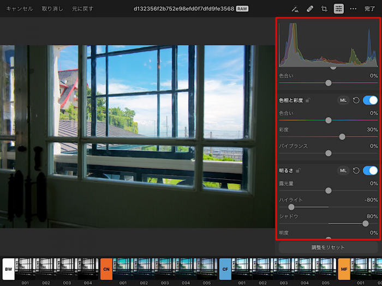382x286 pixels.
Task: Select the CF preset group label
Action: (225, 269)
